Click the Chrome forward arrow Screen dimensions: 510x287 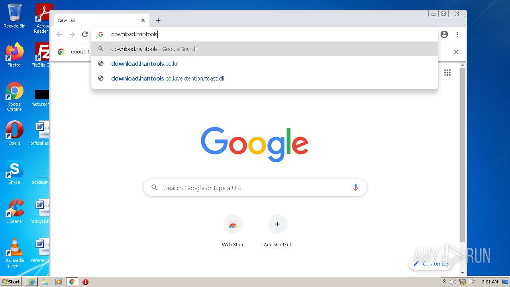coord(72,34)
